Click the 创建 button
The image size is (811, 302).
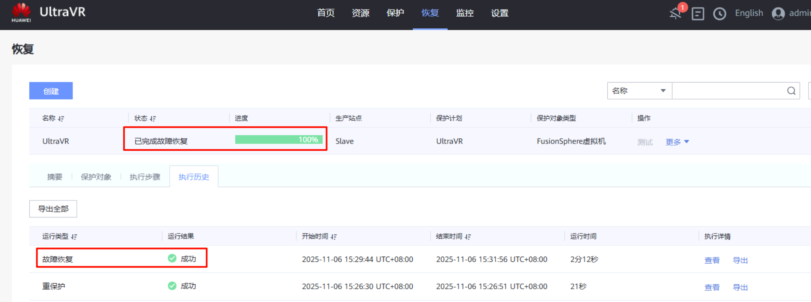[51, 91]
